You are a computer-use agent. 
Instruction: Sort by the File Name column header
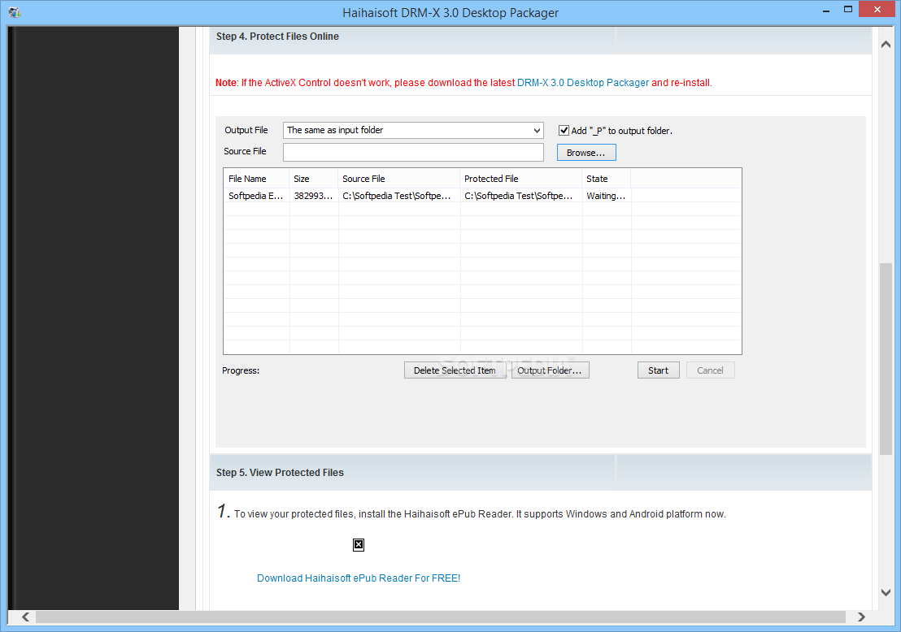(x=256, y=179)
